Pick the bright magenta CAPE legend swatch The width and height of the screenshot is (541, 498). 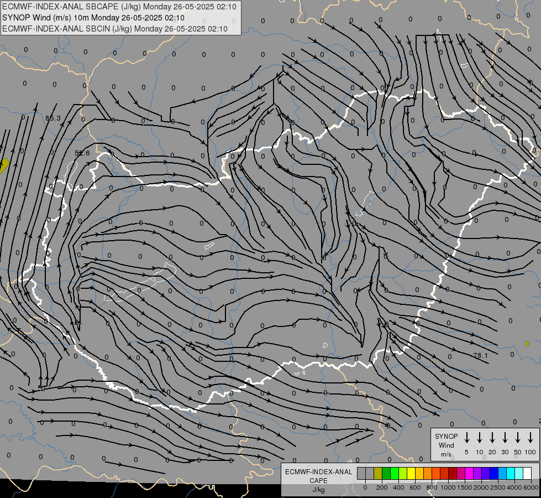(x=469, y=473)
